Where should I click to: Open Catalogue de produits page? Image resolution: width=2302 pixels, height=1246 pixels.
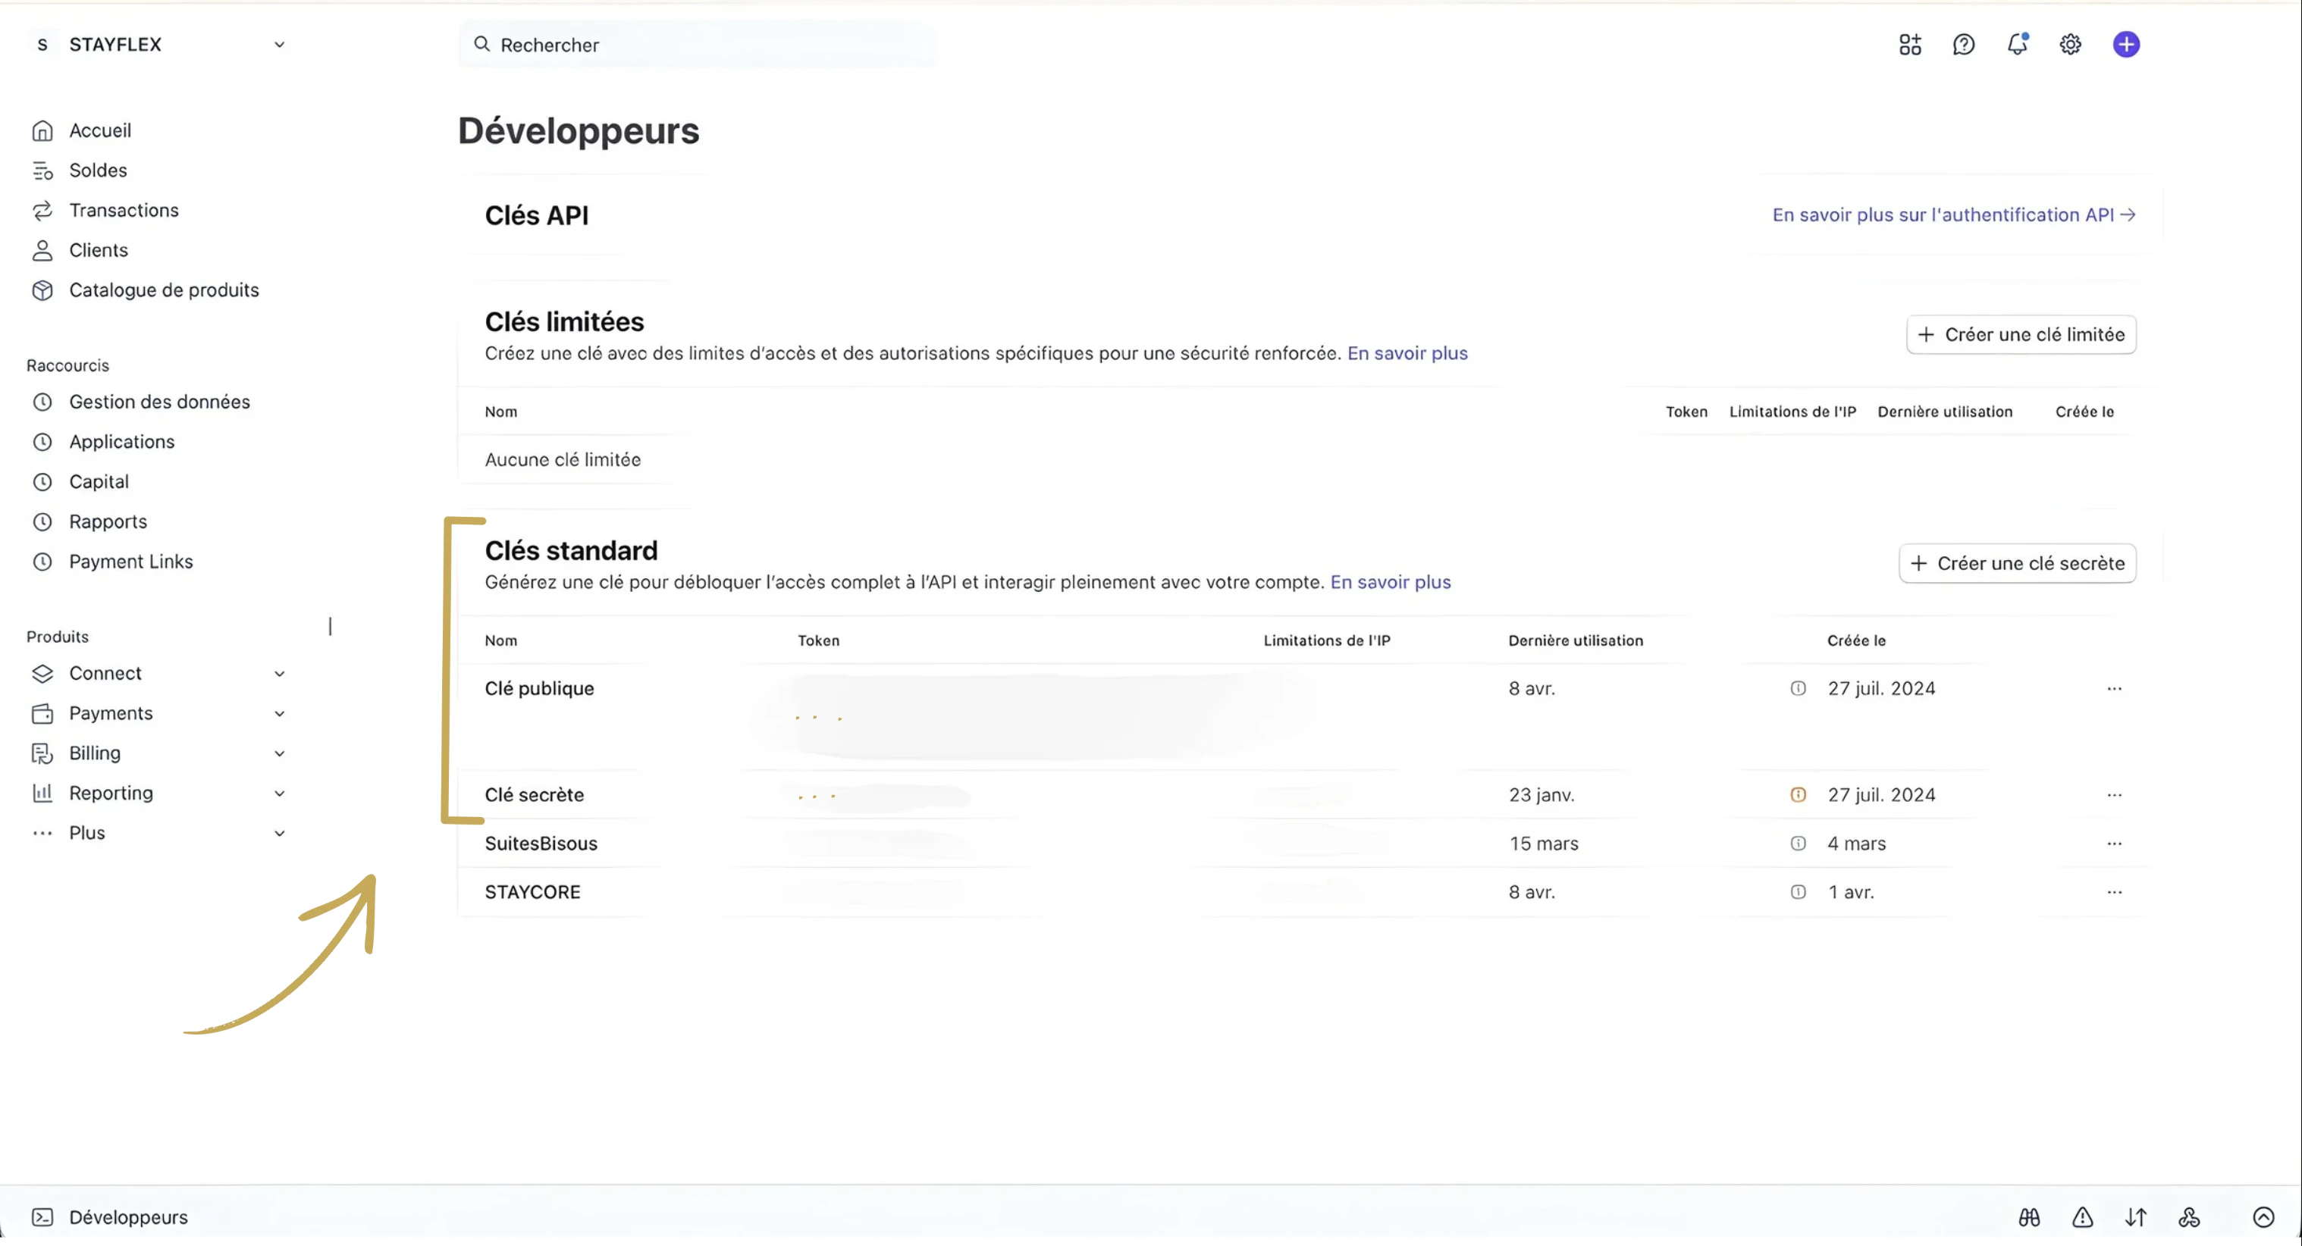164,290
